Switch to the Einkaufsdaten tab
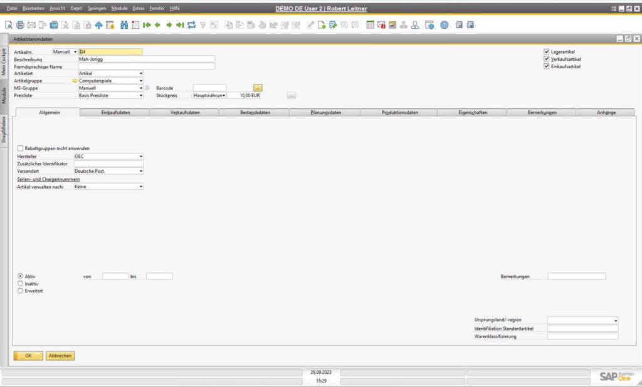The image size is (642, 387). point(115,113)
